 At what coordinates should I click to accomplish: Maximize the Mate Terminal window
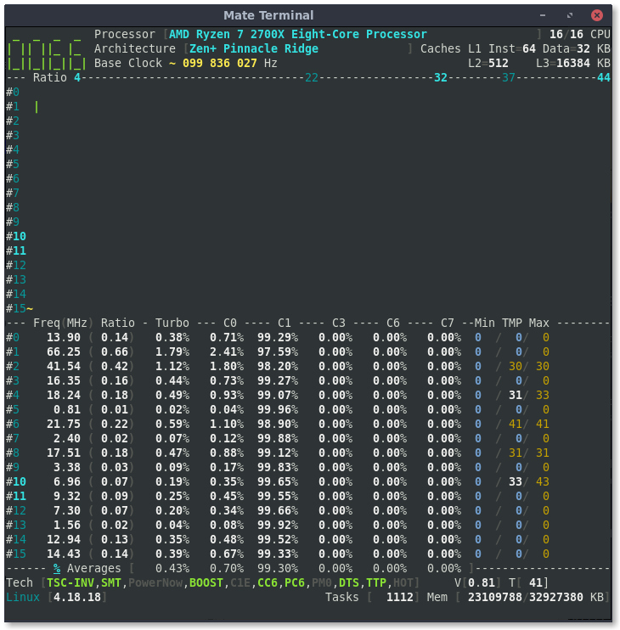coord(569,15)
